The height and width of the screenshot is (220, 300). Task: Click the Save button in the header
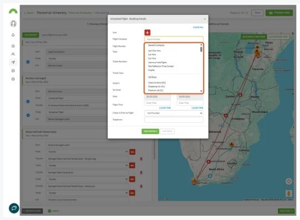point(257,13)
